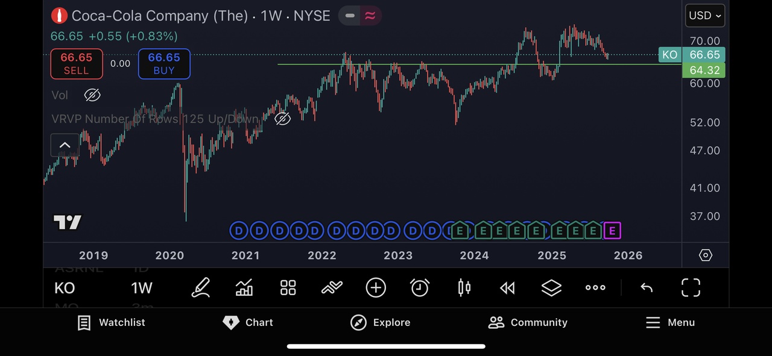The height and width of the screenshot is (356, 772).
Task: Open the four-square templates grid icon
Action: [x=288, y=288]
